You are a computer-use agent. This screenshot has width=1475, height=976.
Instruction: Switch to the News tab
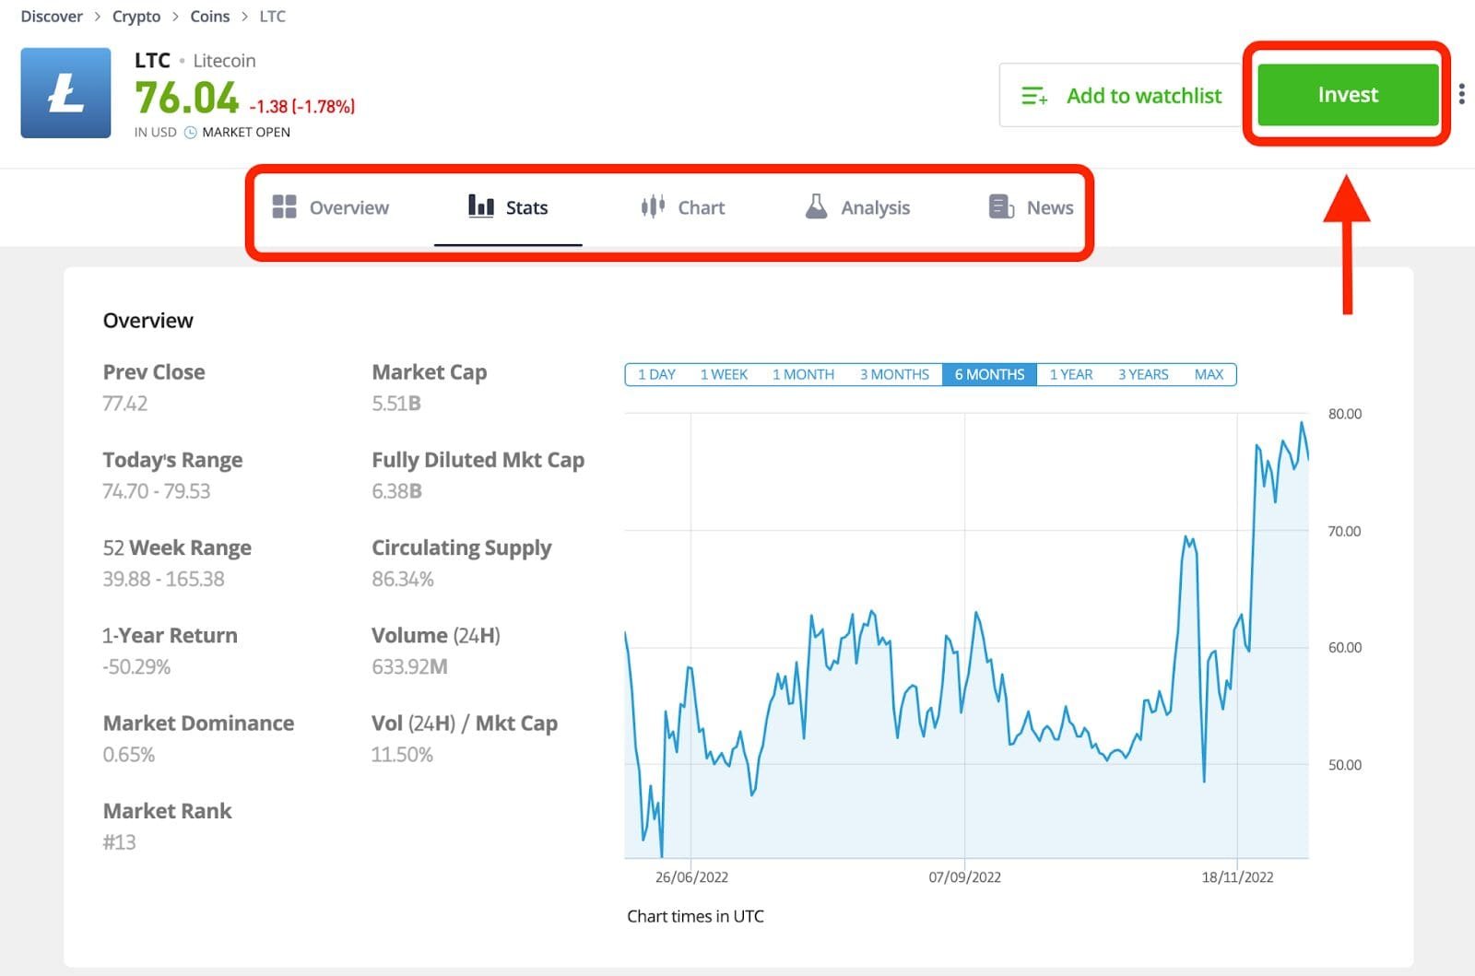(x=1049, y=207)
